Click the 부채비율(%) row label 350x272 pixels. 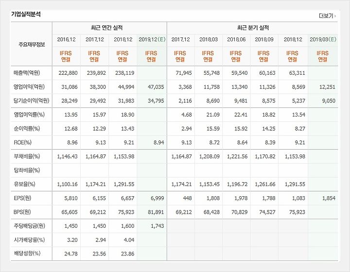(x=27, y=156)
